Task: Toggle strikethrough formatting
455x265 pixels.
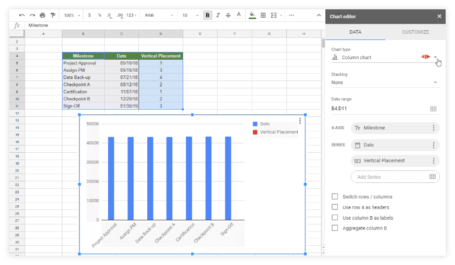Action: pyautogui.click(x=229, y=15)
